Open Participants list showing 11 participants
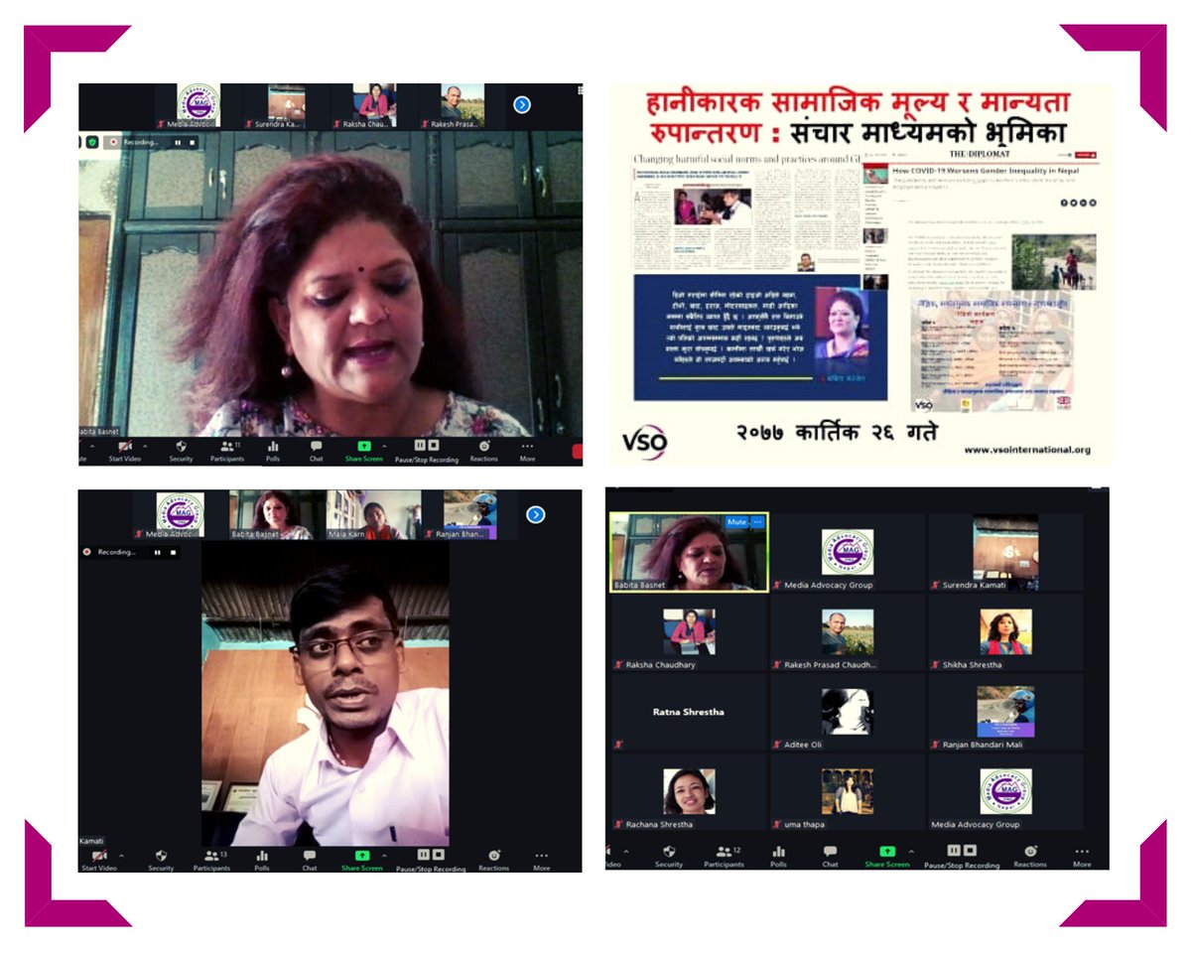Viewport: 1191px width, 953px height. point(227,452)
